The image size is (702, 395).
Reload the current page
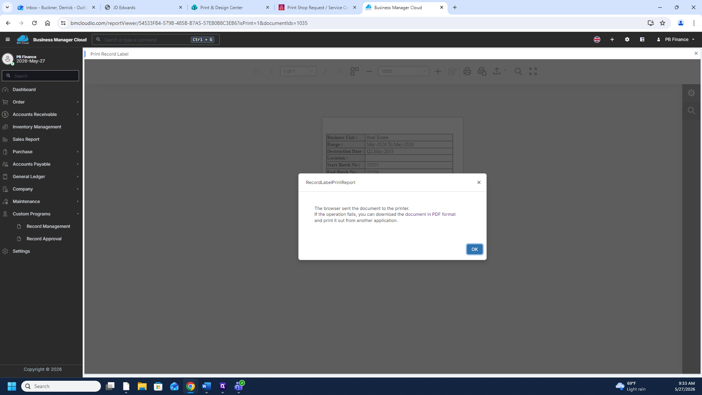(x=34, y=23)
